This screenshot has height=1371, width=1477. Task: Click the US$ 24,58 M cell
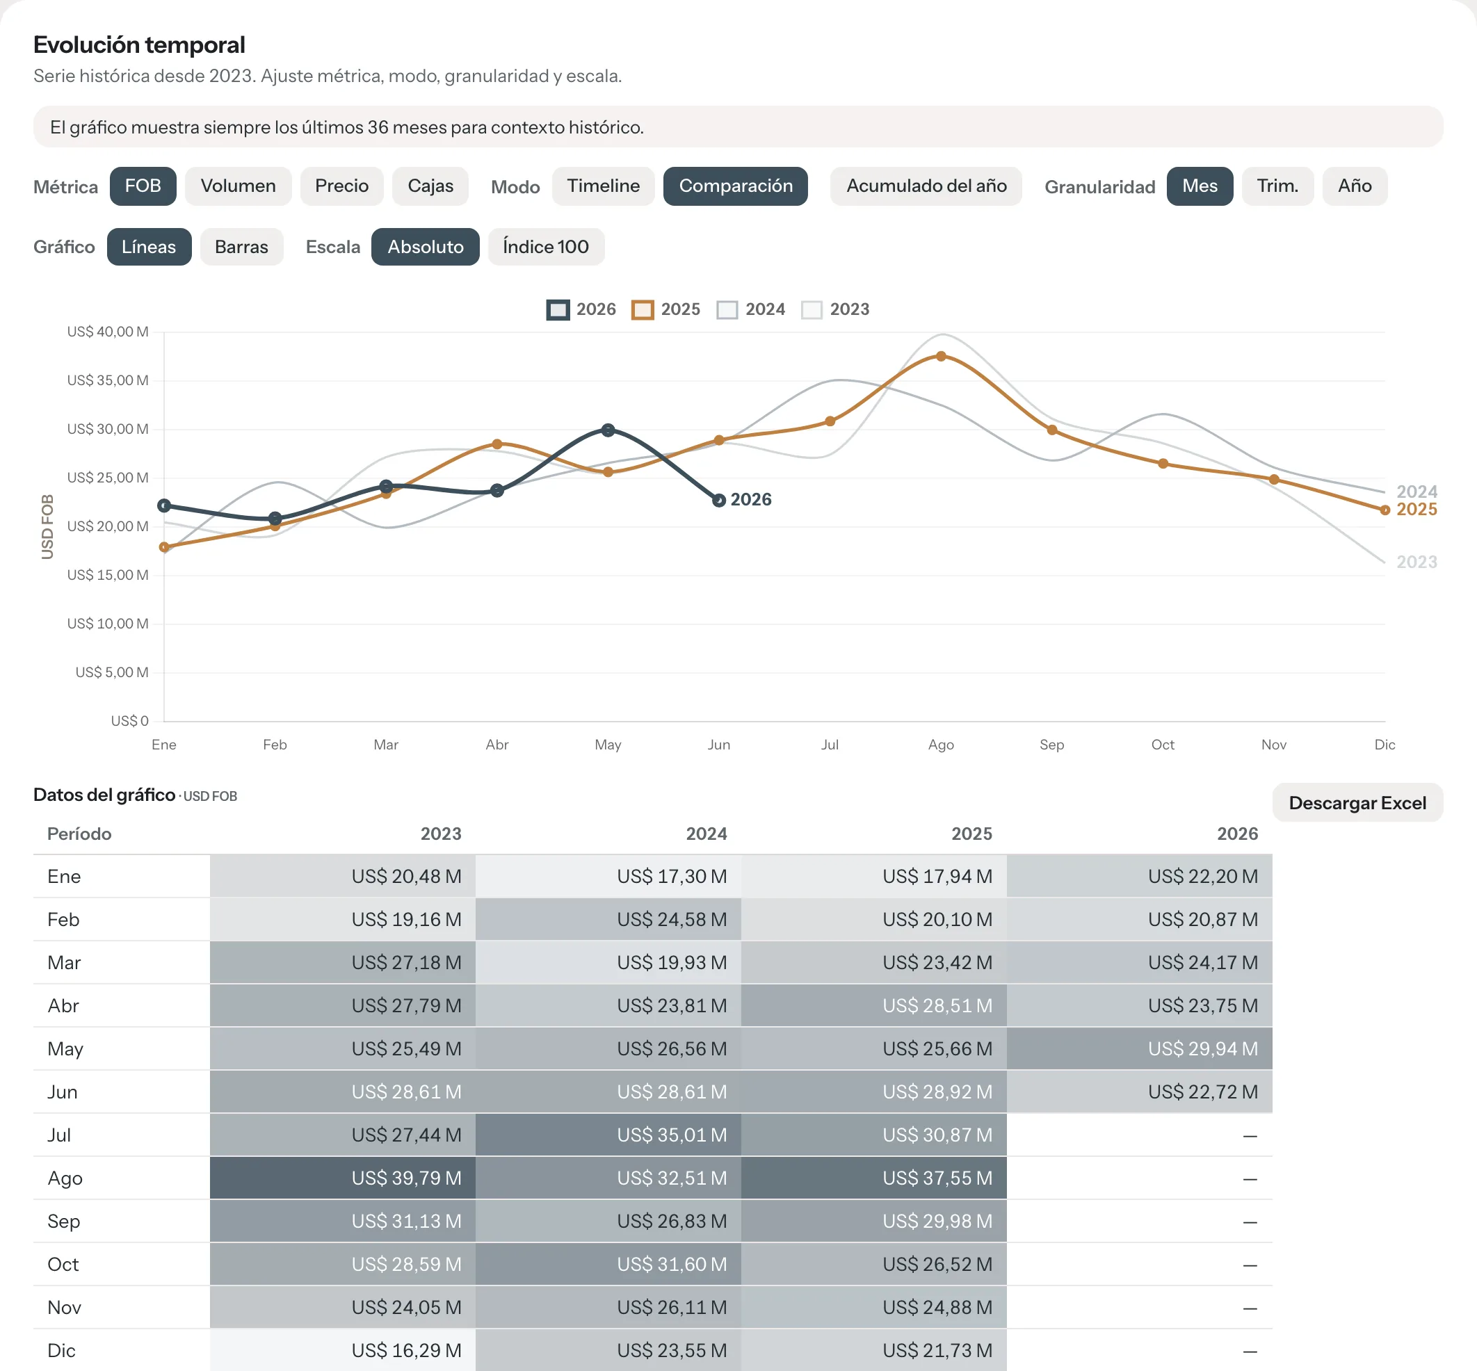608,919
